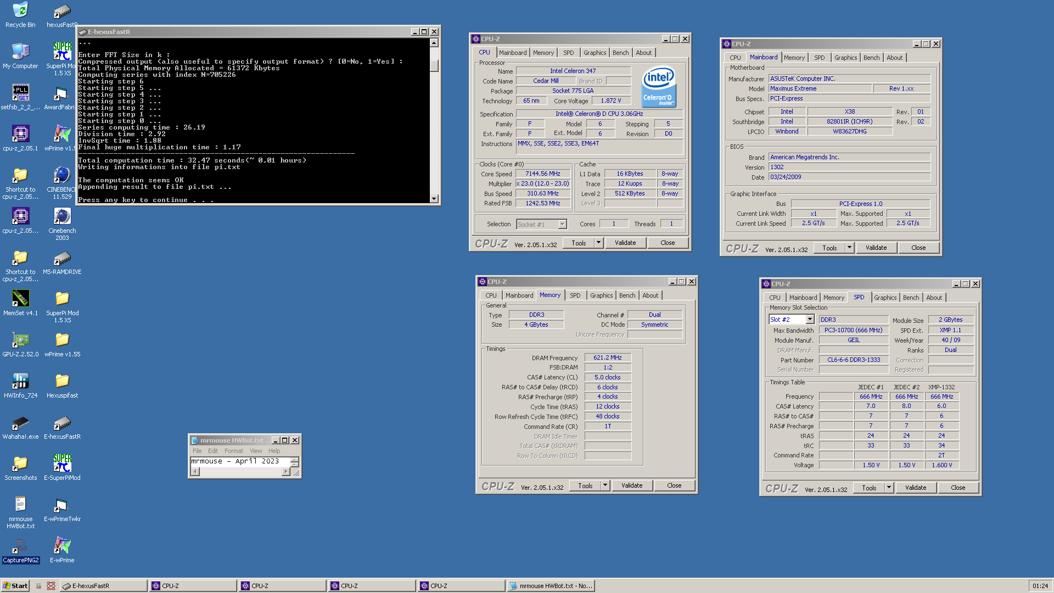Click XMP-1332 voltage 1.600 V
The image size is (1054, 593).
(942, 465)
